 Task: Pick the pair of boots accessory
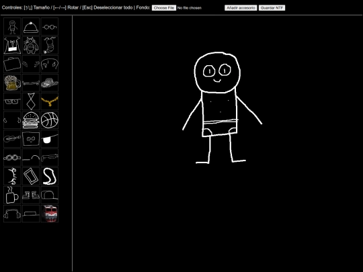pyautogui.click(x=31, y=195)
